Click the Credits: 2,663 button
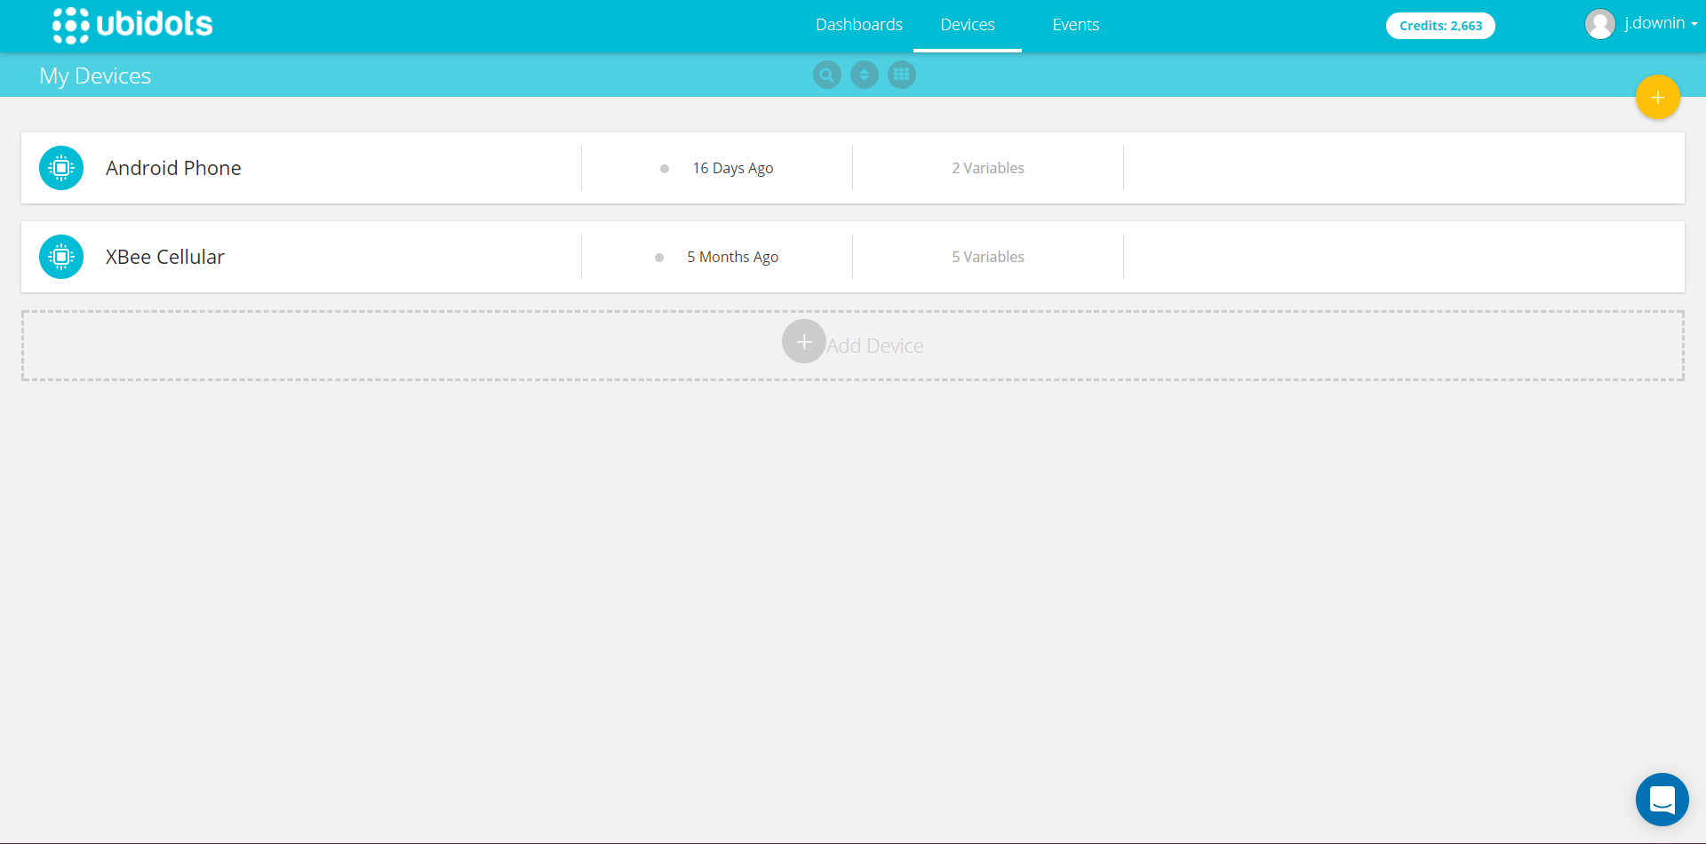The height and width of the screenshot is (844, 1706). click(x=1439, y=25)
